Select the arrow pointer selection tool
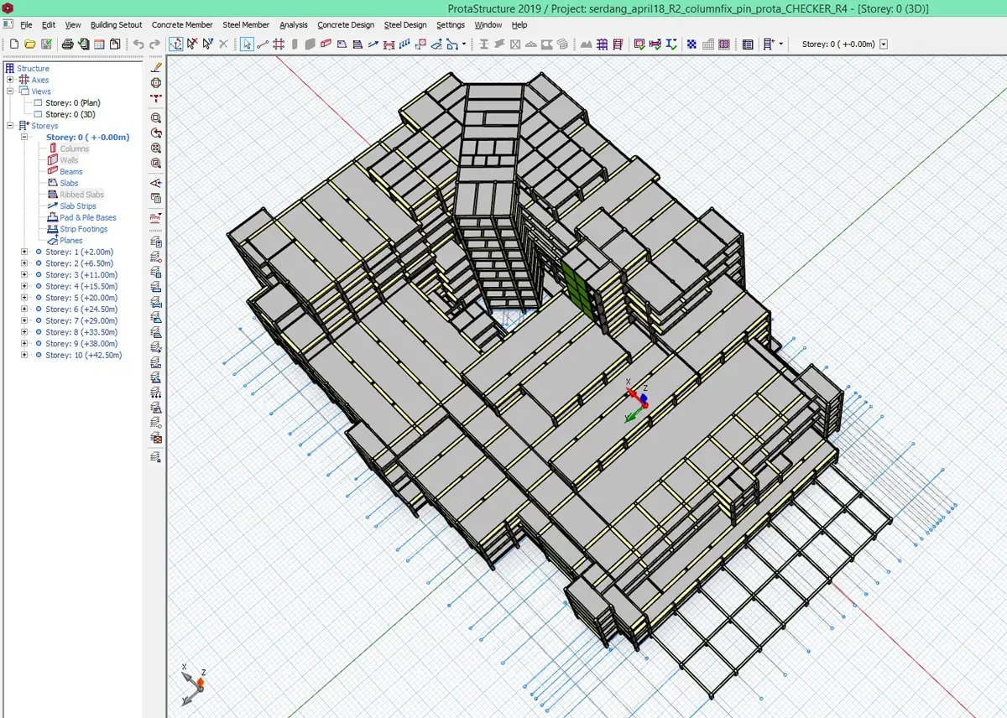The width and height of the screenshot is (1007, 718). tap(247, 44)
